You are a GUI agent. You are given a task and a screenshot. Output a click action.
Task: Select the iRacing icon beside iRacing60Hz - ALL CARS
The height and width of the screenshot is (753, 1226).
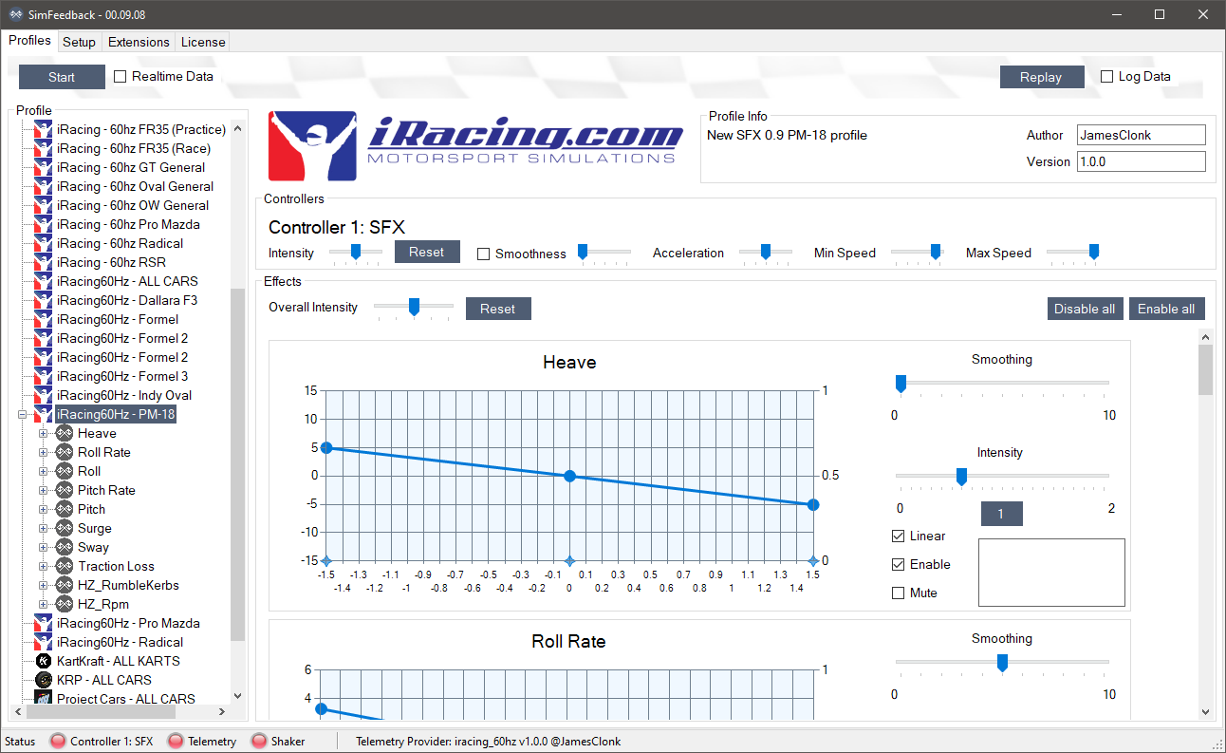[x=43, y=281]
